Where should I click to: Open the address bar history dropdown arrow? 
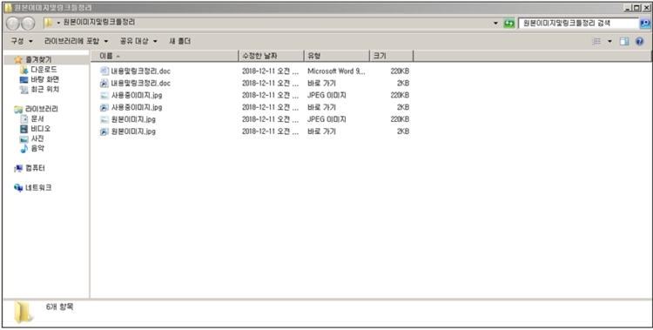[495, 24]
